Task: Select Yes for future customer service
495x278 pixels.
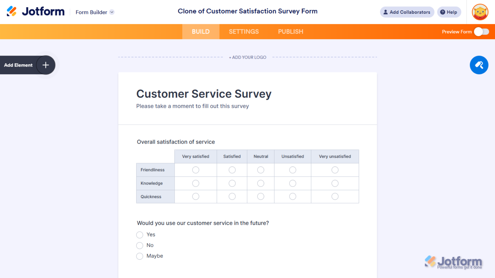Action: coord(140,235)
